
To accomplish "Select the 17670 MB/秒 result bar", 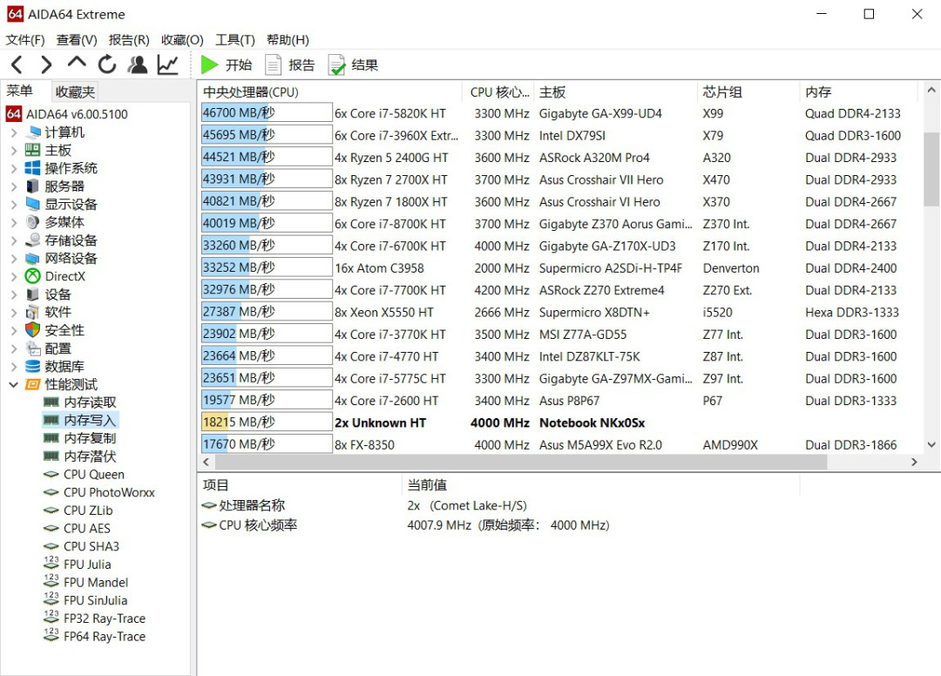I will (267, 444).
